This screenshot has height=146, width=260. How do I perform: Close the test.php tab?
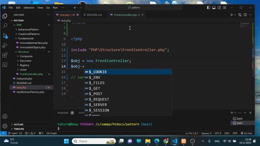78,15
